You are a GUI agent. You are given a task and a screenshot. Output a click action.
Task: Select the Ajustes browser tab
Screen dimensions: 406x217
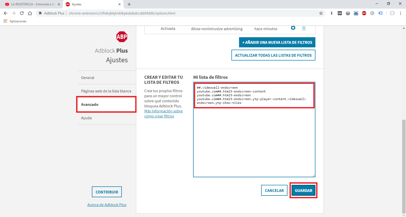click(x=93, y=4)
